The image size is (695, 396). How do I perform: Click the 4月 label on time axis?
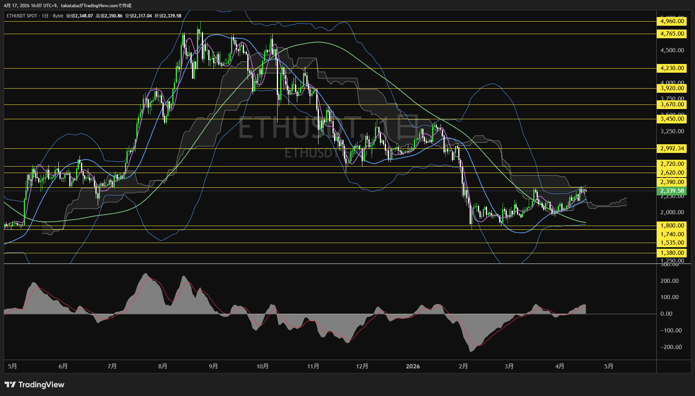tap(559, 366)
